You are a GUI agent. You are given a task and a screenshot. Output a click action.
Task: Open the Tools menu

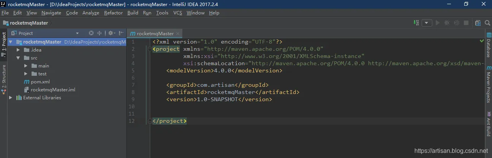(162, 13)
